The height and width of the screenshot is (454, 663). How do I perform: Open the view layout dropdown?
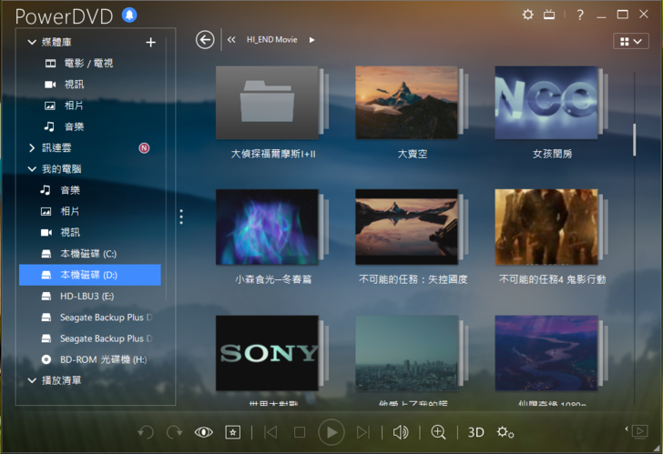click(x=630, y=41)
